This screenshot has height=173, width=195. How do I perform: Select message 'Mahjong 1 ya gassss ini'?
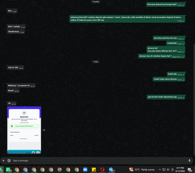tap(21, 86)
